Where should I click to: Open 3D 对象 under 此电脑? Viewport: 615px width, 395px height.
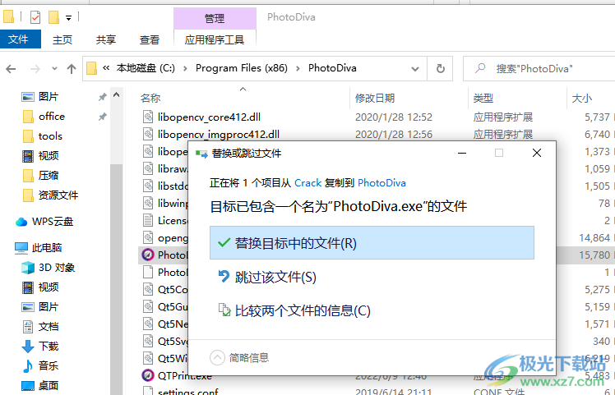point(57,268)
